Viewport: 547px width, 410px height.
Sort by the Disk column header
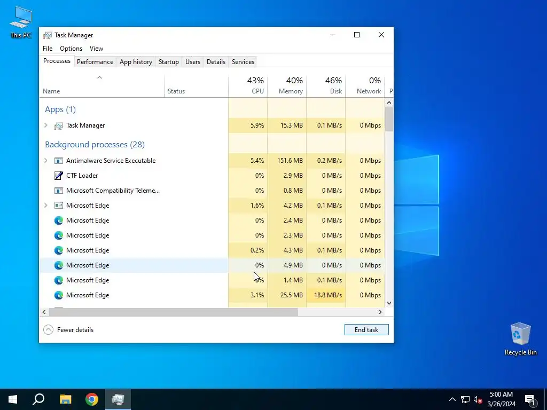coord(326,86)
